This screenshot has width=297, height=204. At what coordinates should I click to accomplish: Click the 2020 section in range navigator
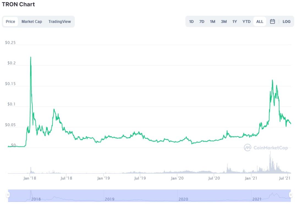[x=214, y=196]
